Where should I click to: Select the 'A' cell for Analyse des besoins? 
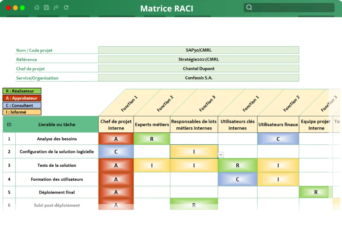pos(116,138)
